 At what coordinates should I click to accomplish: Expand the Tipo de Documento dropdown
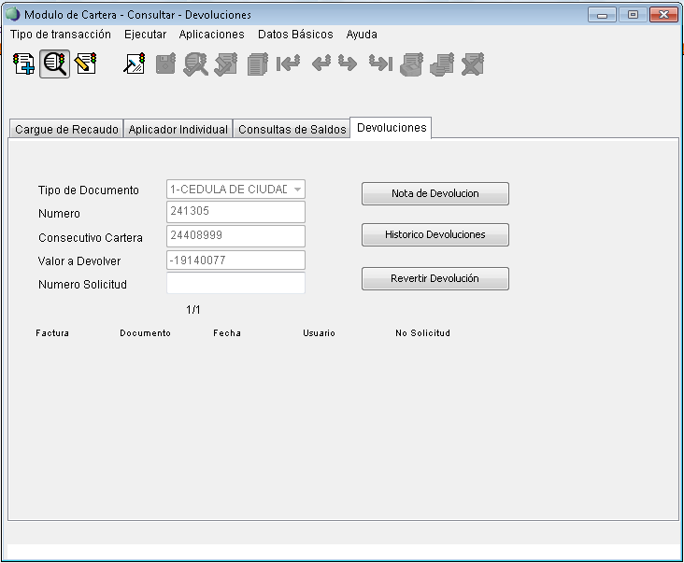pos(297,190)
